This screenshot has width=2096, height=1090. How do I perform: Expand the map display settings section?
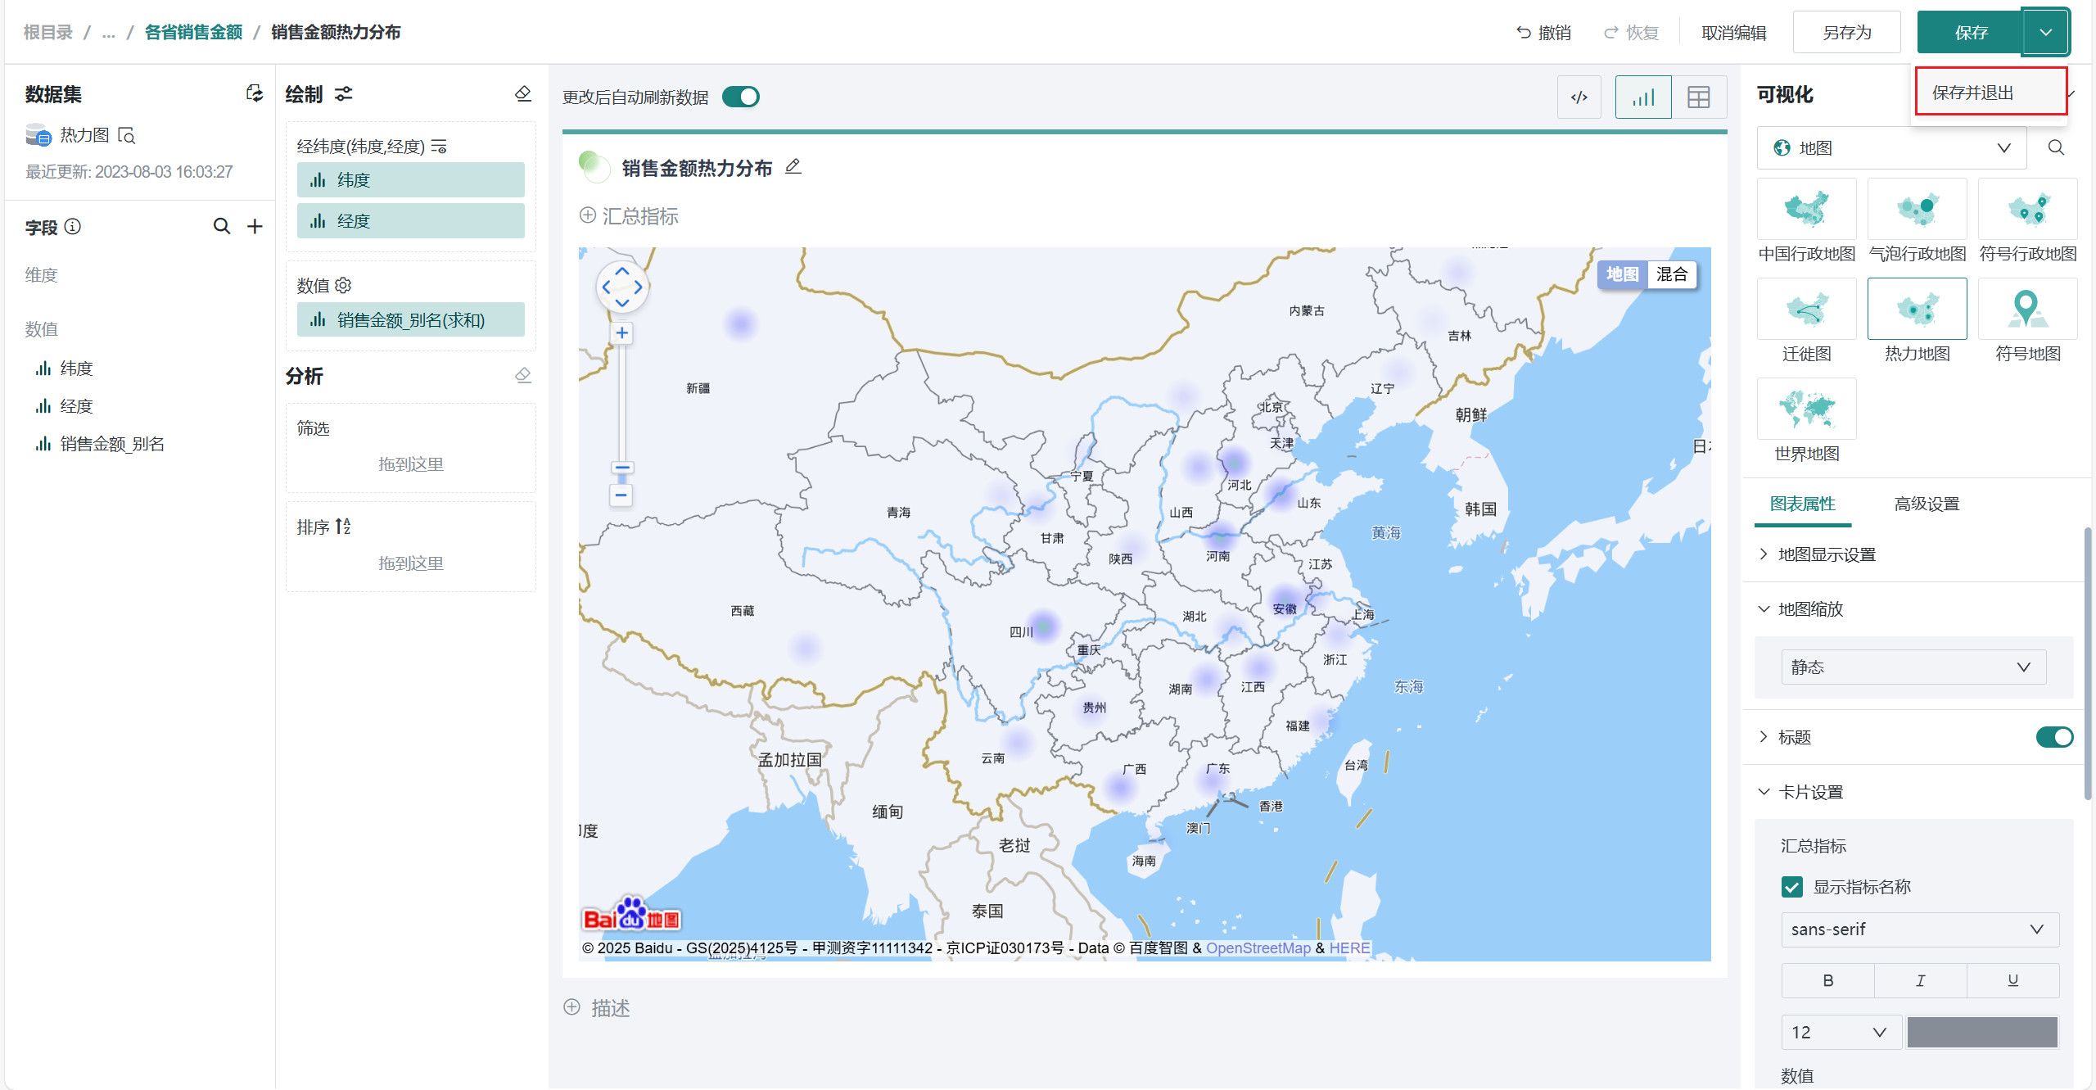(1826, 554)
